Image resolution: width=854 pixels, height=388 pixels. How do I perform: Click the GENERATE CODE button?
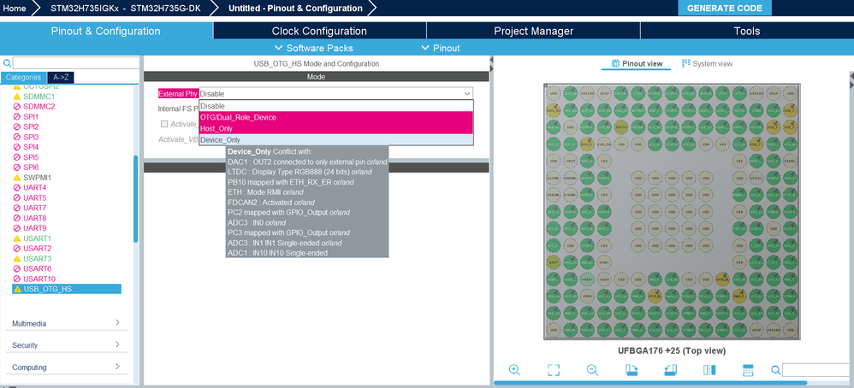pyautogui.click(x=725, y=9)
